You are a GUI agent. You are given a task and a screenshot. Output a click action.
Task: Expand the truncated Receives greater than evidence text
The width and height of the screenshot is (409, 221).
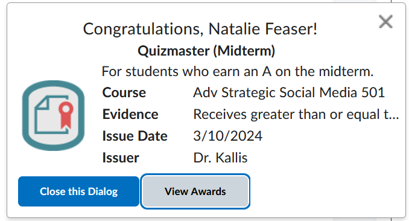pos(296,115)
